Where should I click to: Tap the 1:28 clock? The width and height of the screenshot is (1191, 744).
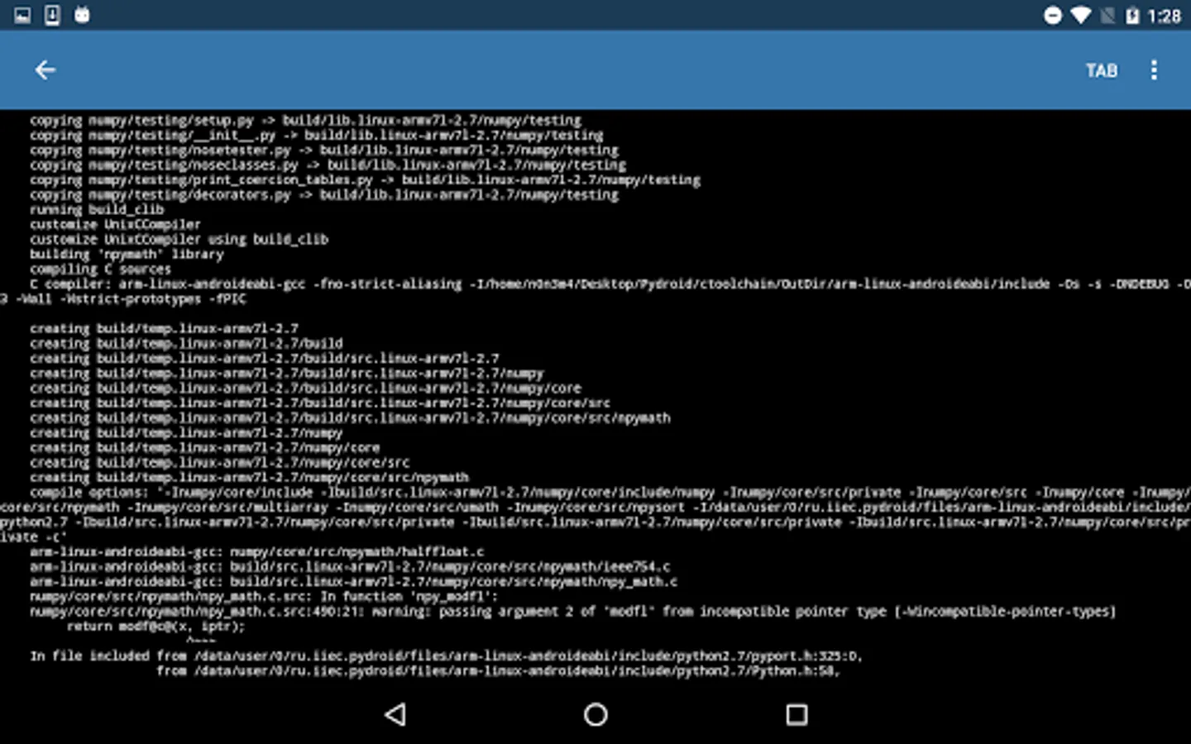[x=1164, y=16]
